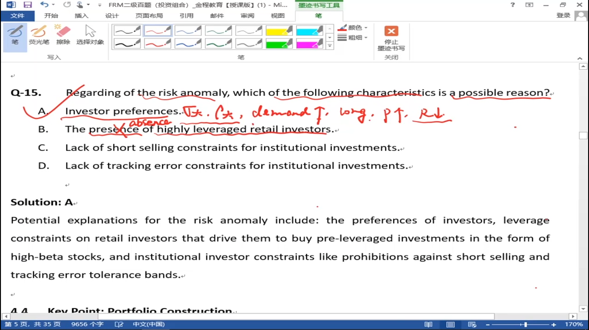Screen dimensions: 589x330
Task: Pick the green thick pen style, bottom row
Action: (x=218, y=44)
